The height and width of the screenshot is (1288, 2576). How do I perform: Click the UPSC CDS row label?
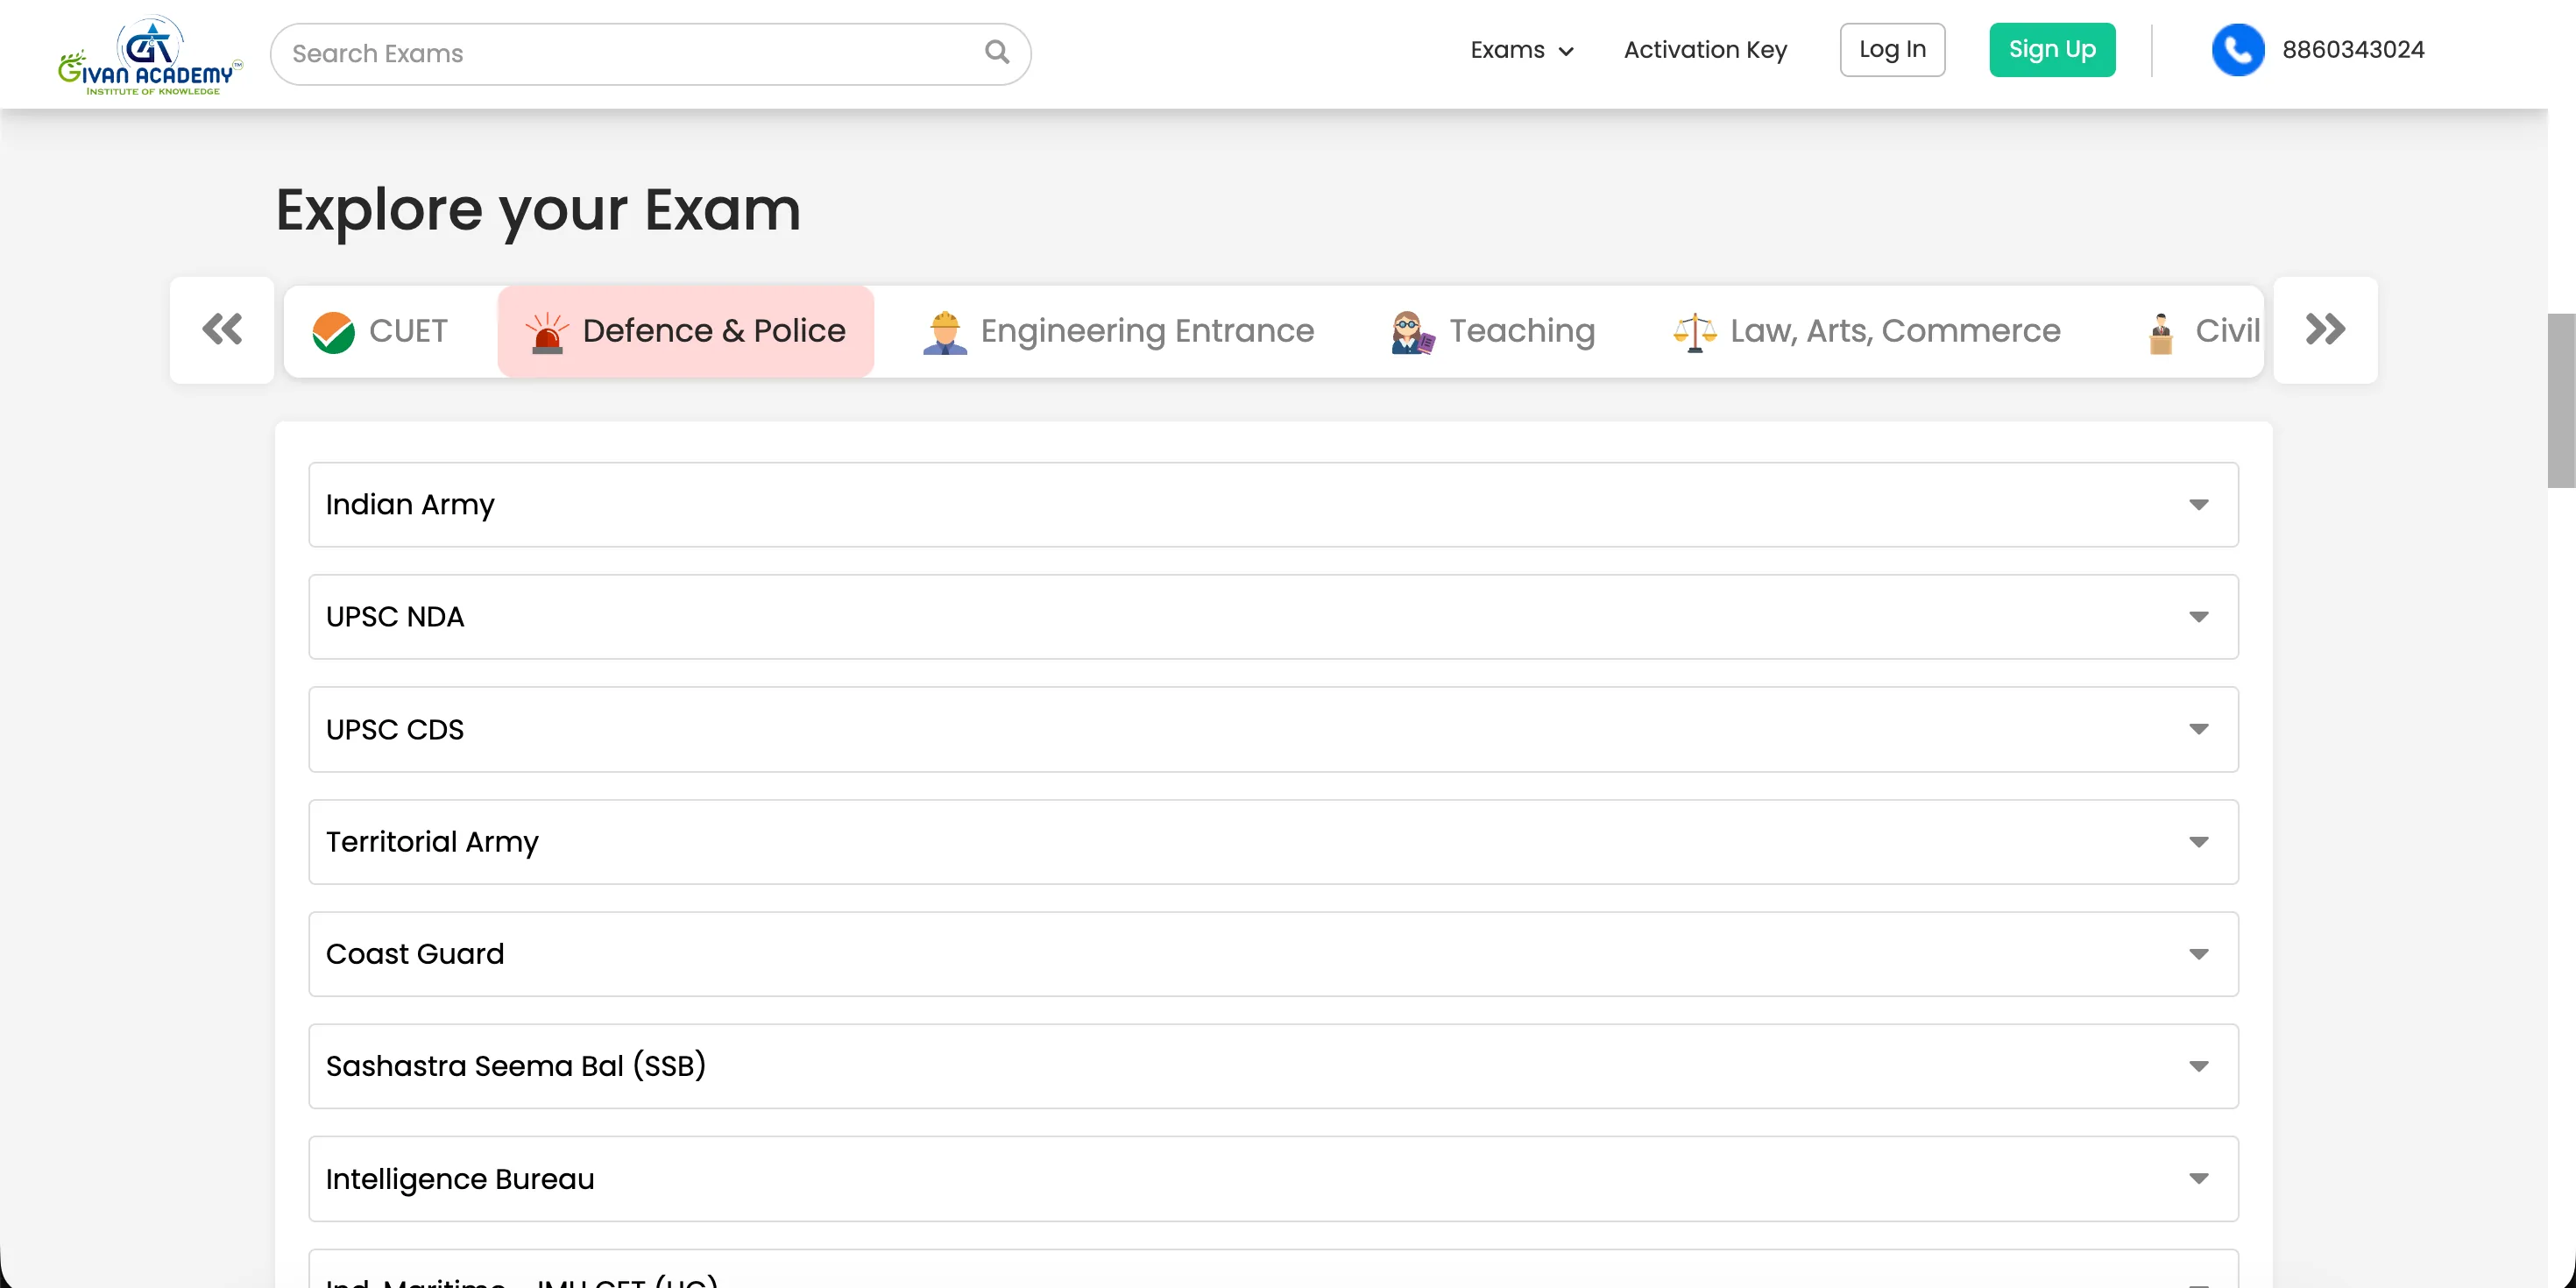click(x=395, y=730)
